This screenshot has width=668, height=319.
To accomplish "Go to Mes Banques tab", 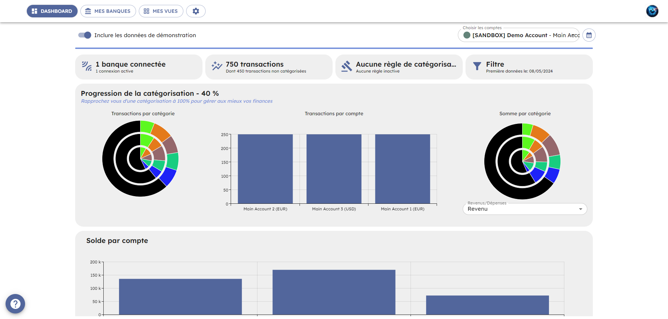I will 108,11.
